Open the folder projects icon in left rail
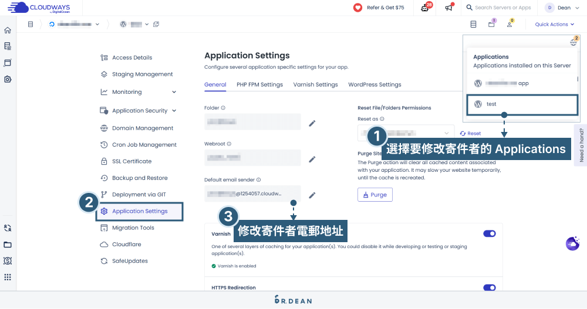This screenshot has width=587, height=309. [8, 245]
